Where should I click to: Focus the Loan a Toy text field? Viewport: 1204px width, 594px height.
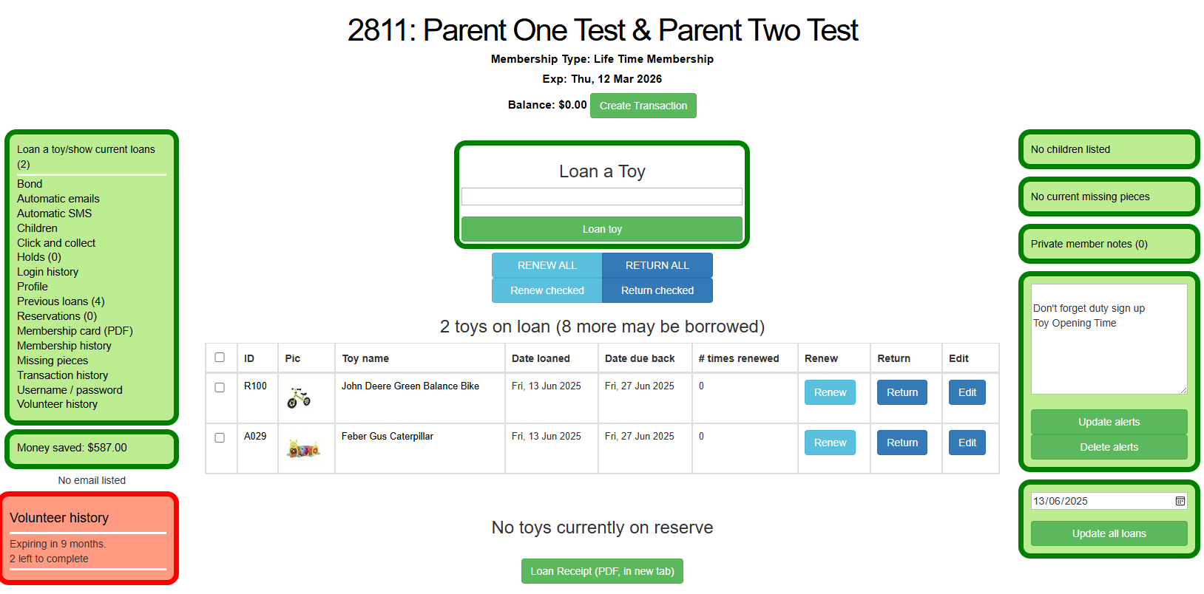click(602, 197)
